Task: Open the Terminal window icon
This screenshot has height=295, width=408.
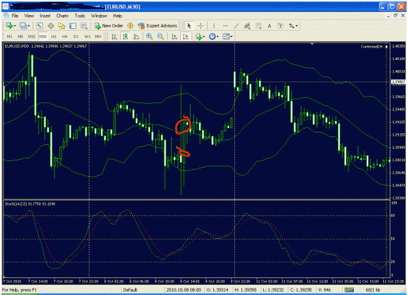Action: (x=72, y=25)
